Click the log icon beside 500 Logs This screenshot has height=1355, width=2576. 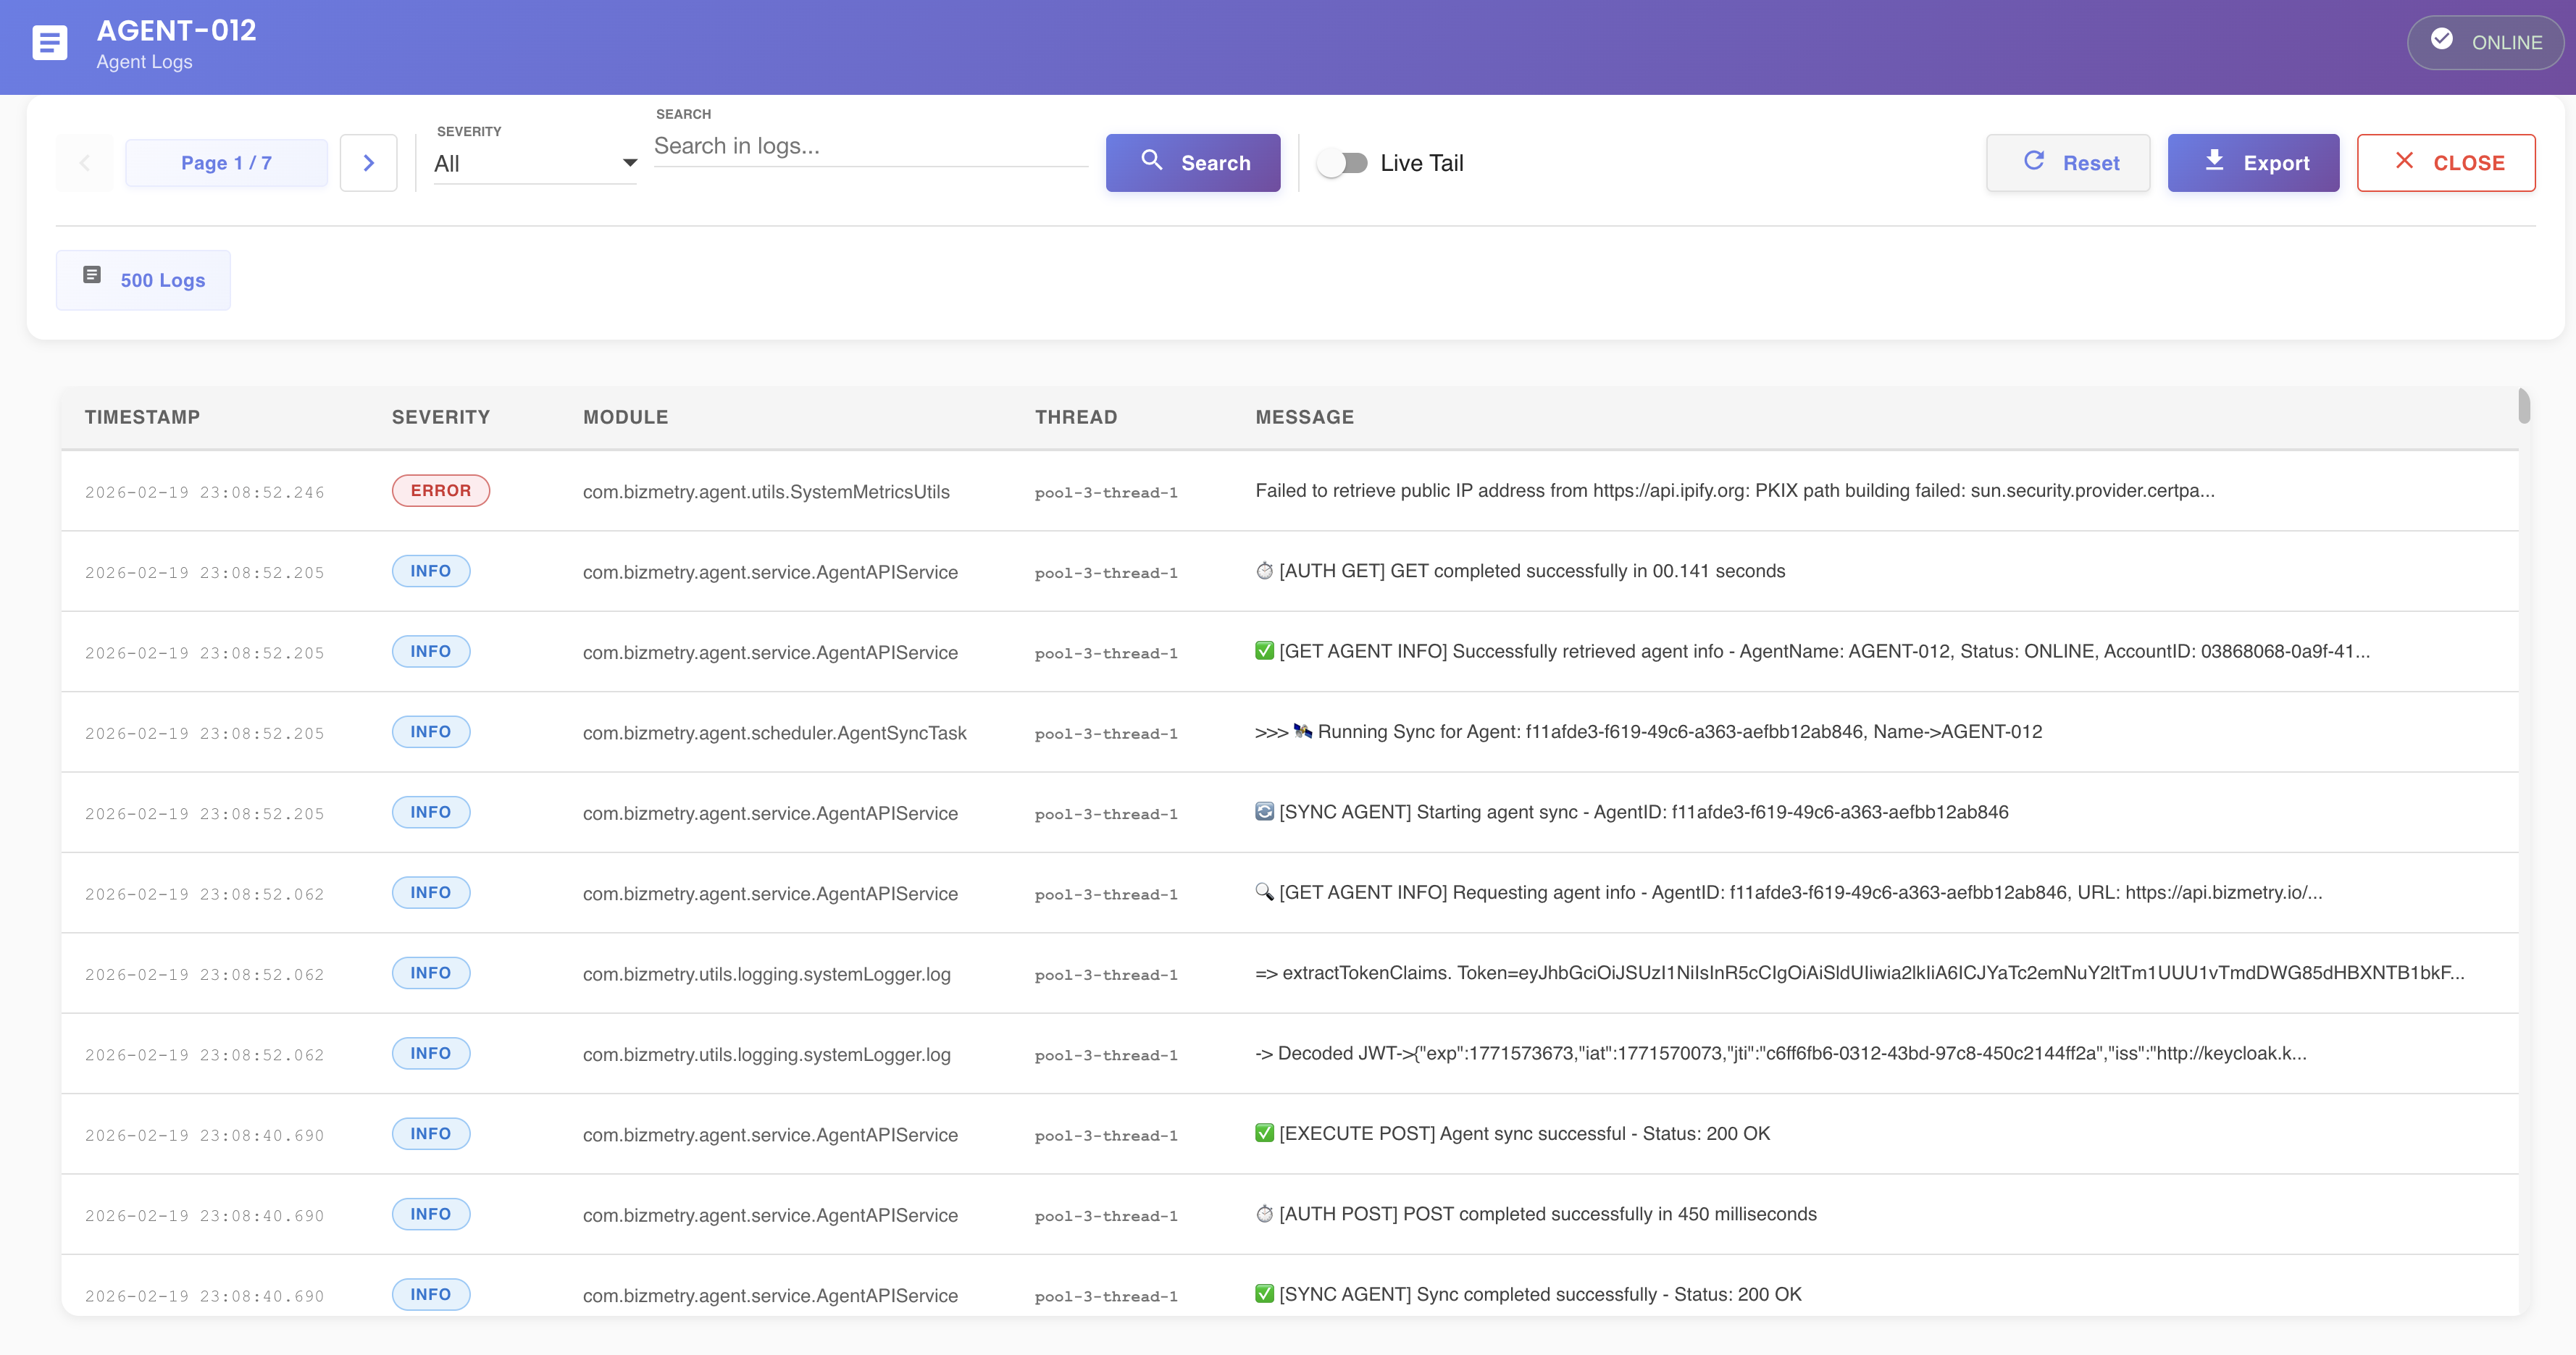[92, 275]
